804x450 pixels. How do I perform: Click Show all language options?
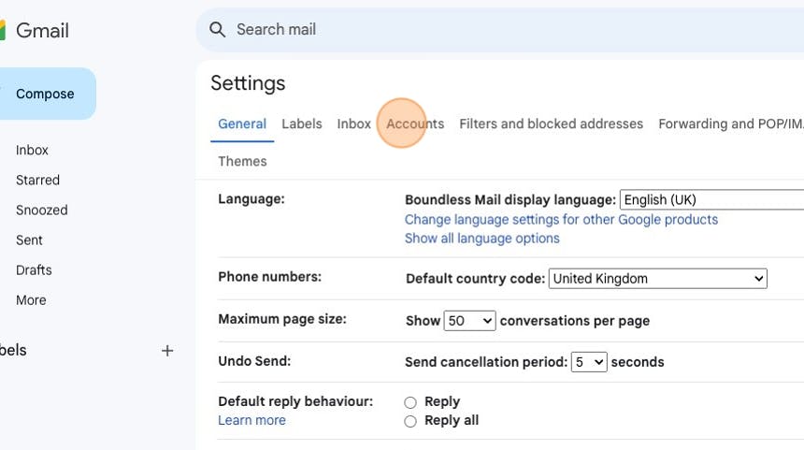coord(482,239)
